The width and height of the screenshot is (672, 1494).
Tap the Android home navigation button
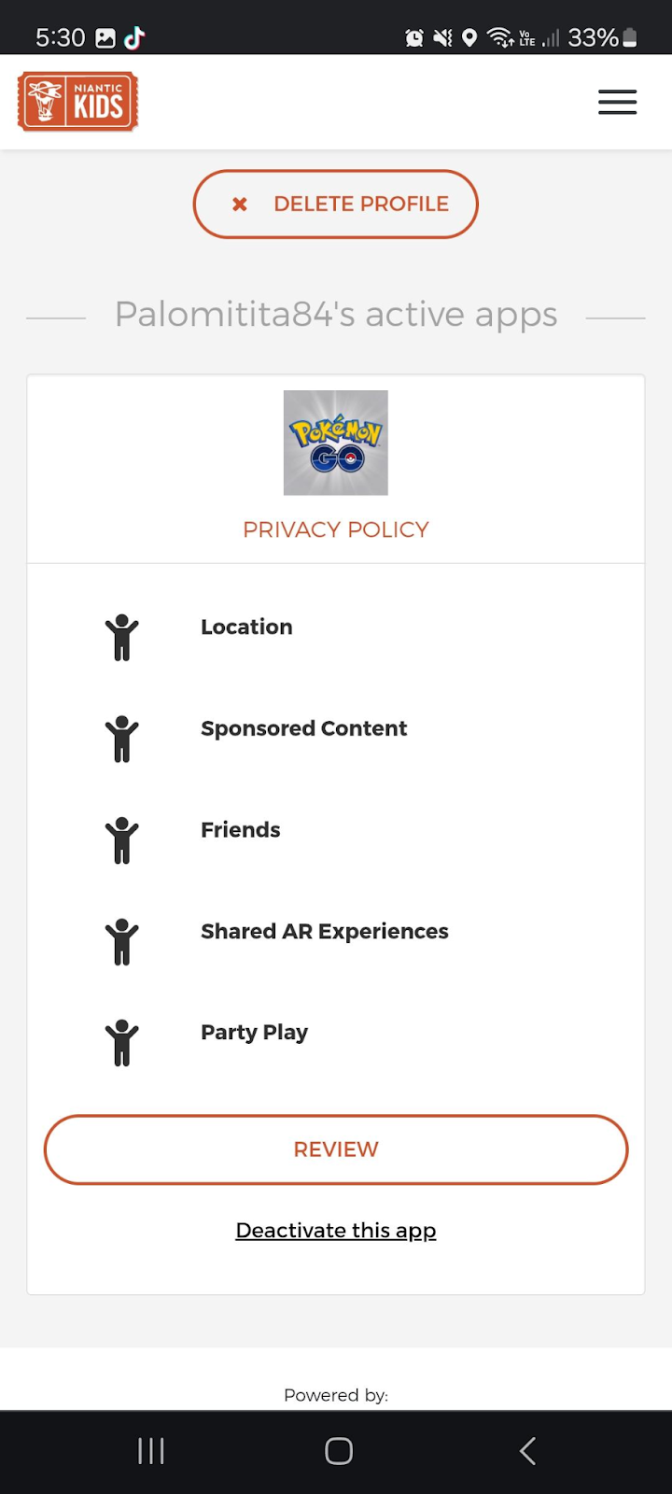(338, 1450)
